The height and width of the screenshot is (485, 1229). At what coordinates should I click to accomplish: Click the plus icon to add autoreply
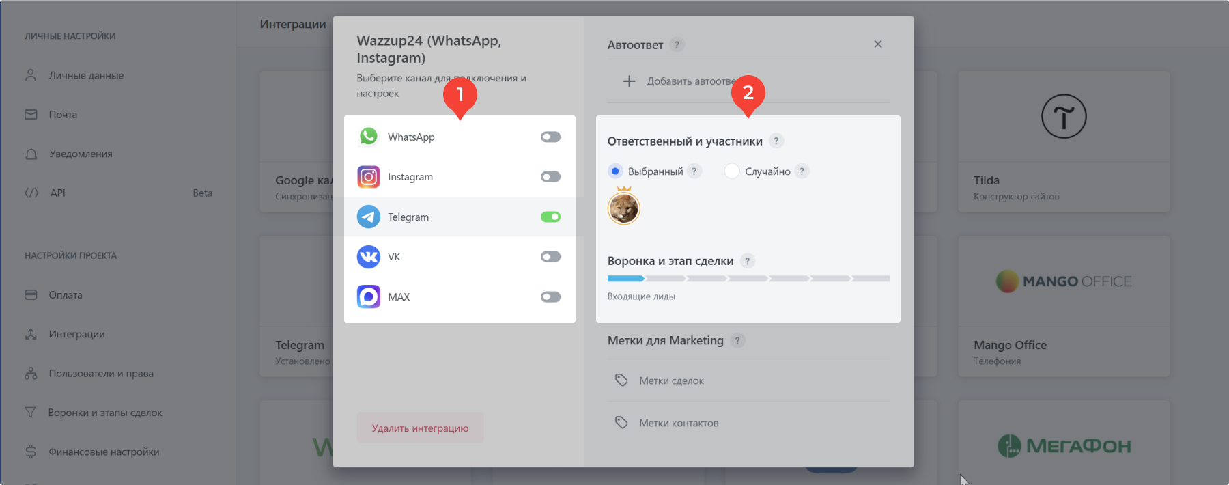[630, 81]
